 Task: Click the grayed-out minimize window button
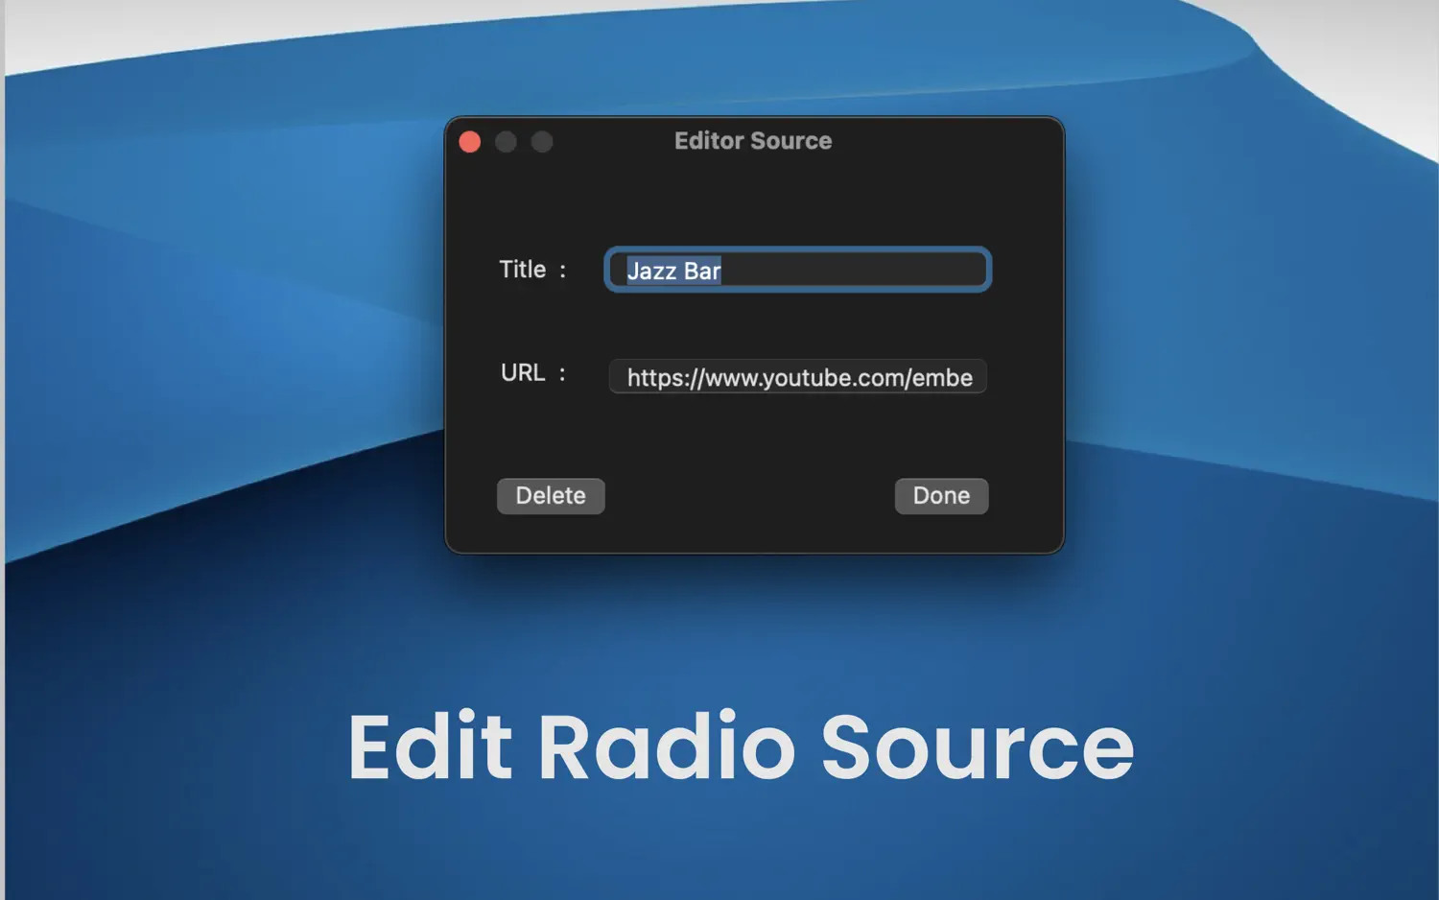506,142
